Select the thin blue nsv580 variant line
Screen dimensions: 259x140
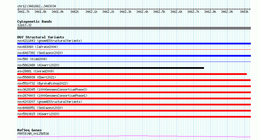134,62
